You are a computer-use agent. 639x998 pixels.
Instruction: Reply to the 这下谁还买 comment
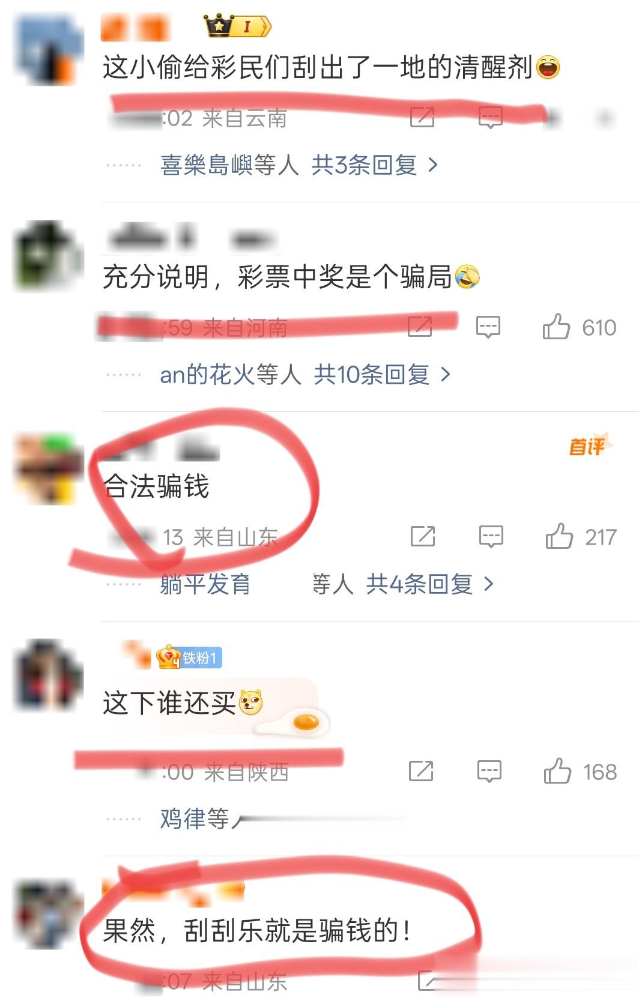pyautogui.click(x=489, y=772)
